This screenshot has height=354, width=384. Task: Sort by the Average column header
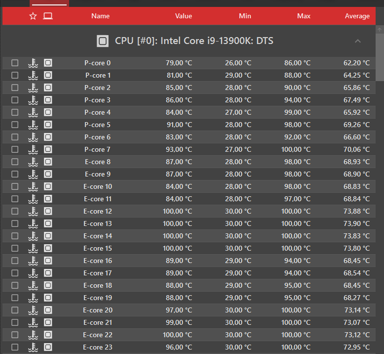coord(357,16)
